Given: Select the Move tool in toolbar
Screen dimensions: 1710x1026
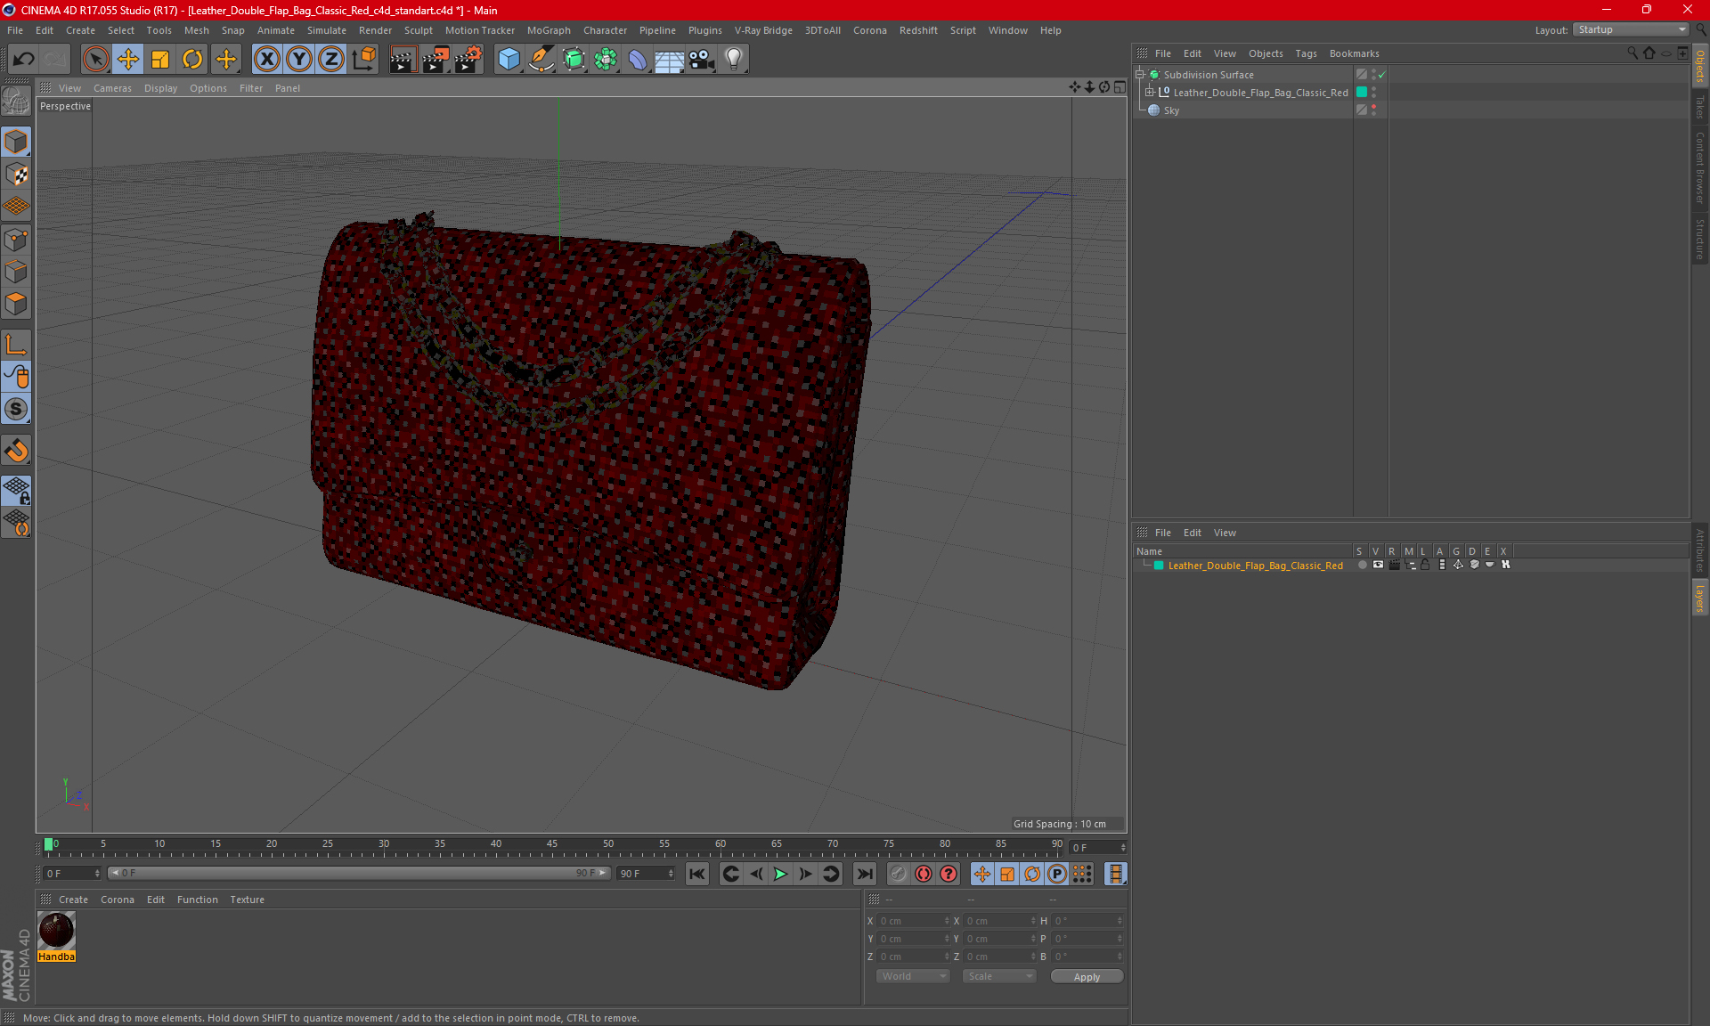Looking at the screenshot, I should (128, 60).
